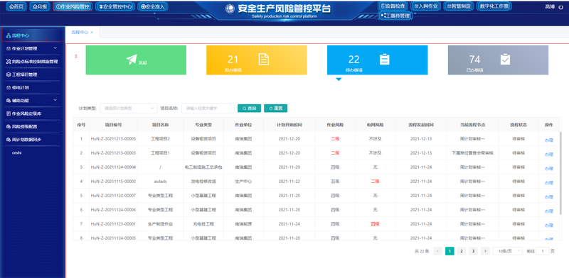Click the cell 南瑞能源
569x278 pixels.
[x=243, y=224]
